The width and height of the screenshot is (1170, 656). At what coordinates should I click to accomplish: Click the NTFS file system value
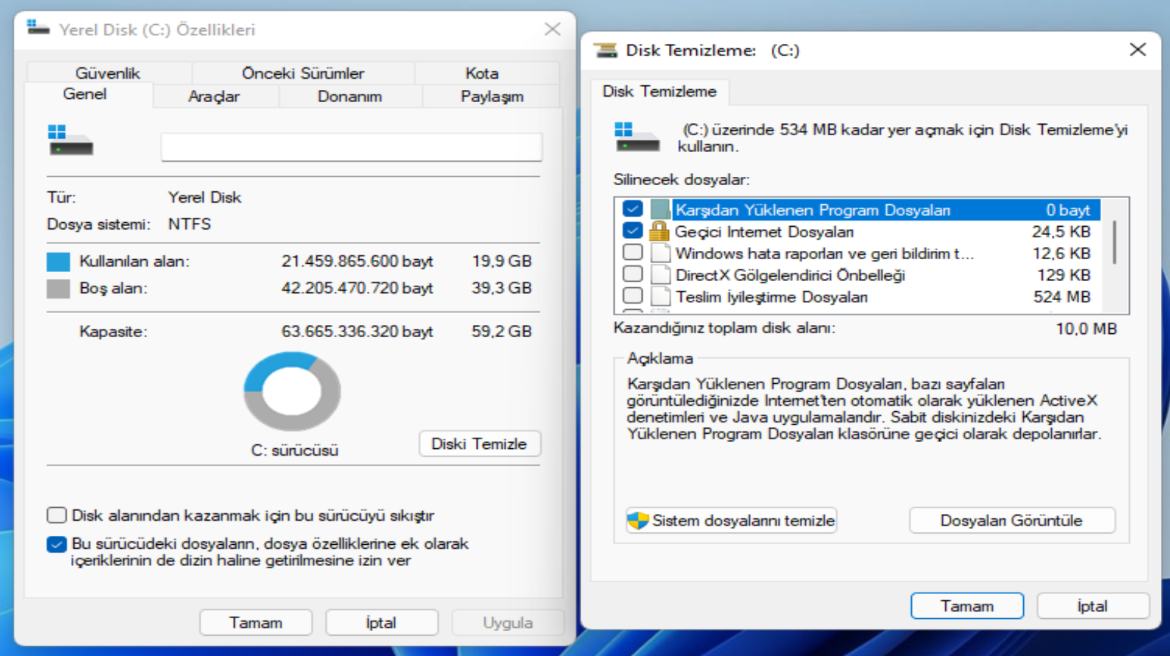pyautogui.click(x=189, y=224)
